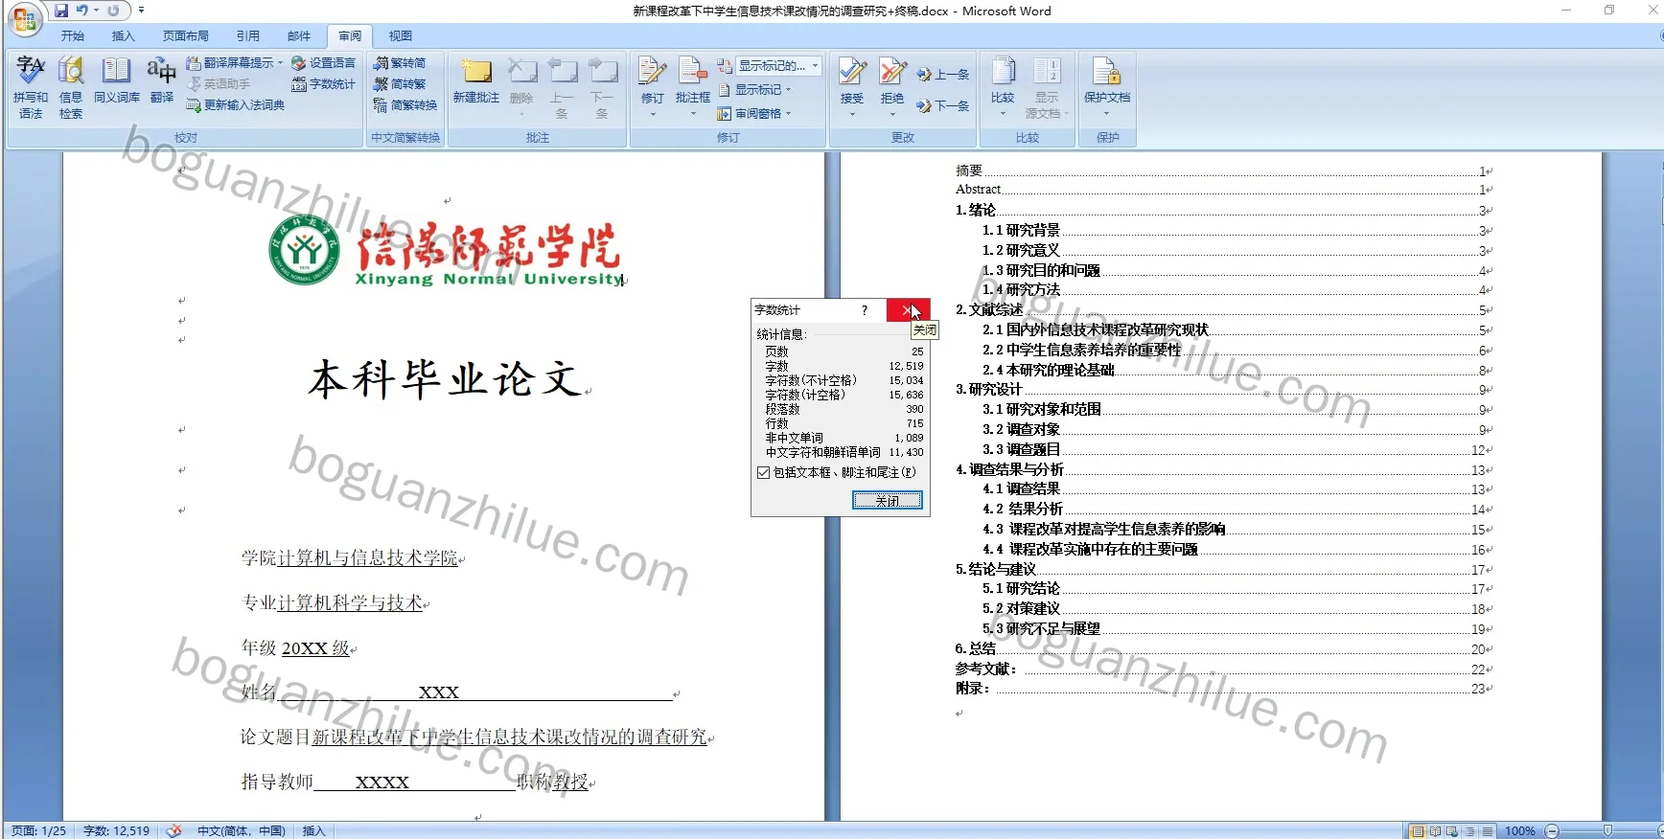Click the help question mark in 字数统计 dialog

pos(865,309)
